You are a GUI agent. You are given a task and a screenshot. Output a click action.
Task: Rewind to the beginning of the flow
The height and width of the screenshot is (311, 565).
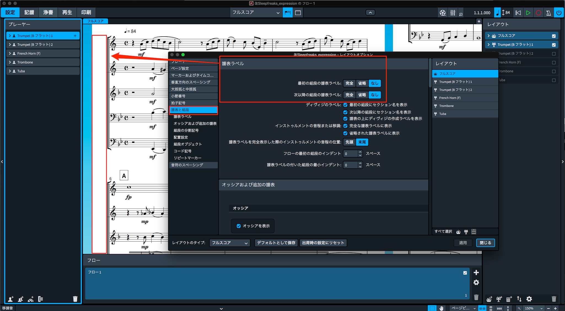point(518,13)
